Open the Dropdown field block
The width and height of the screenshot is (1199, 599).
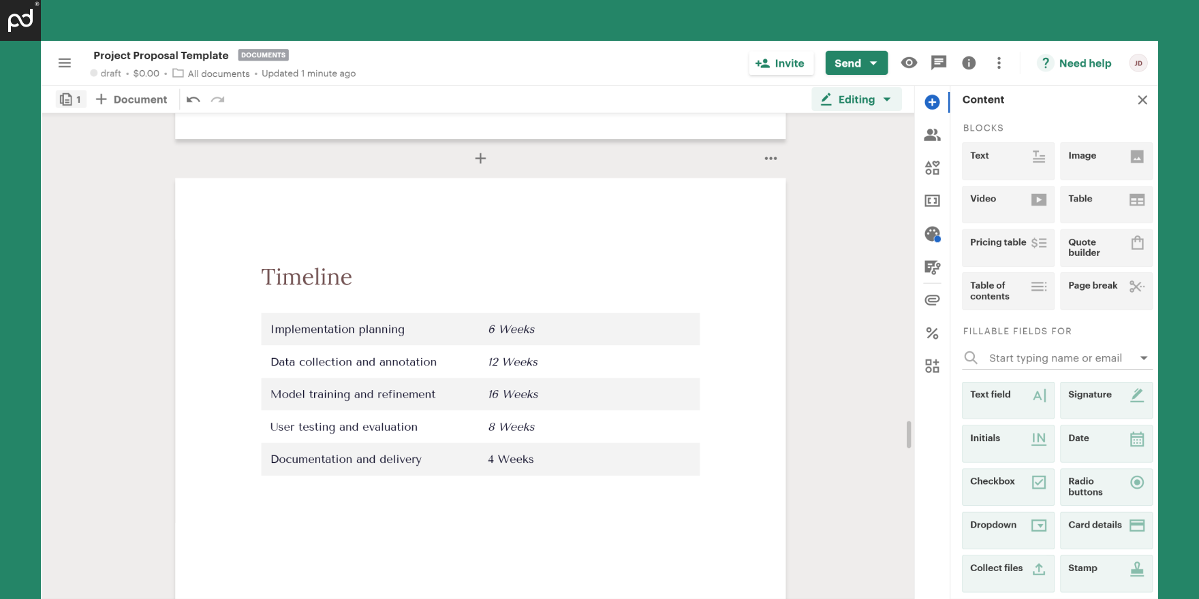point(1008,530)
